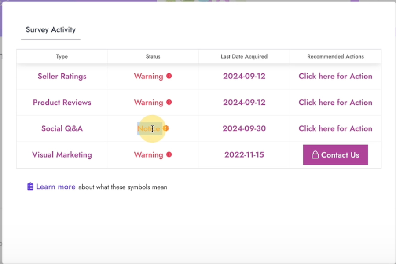
Task: Click the text about what these symbols mean
Action: tap(123, 187)
